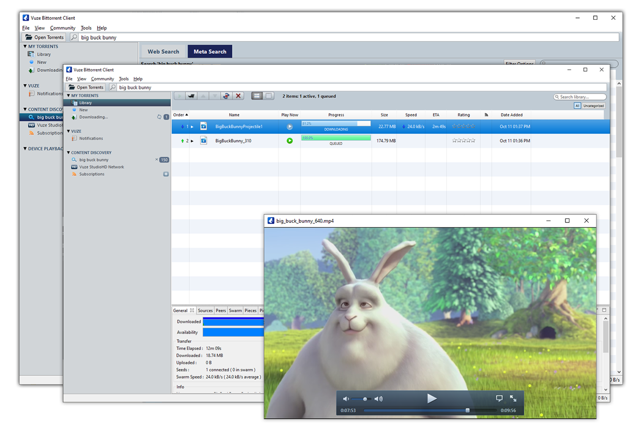Click the green Play Now icon for BigBuckBunny_310
The height and width of the screenshot is (437, 642).
click(290, 141)
